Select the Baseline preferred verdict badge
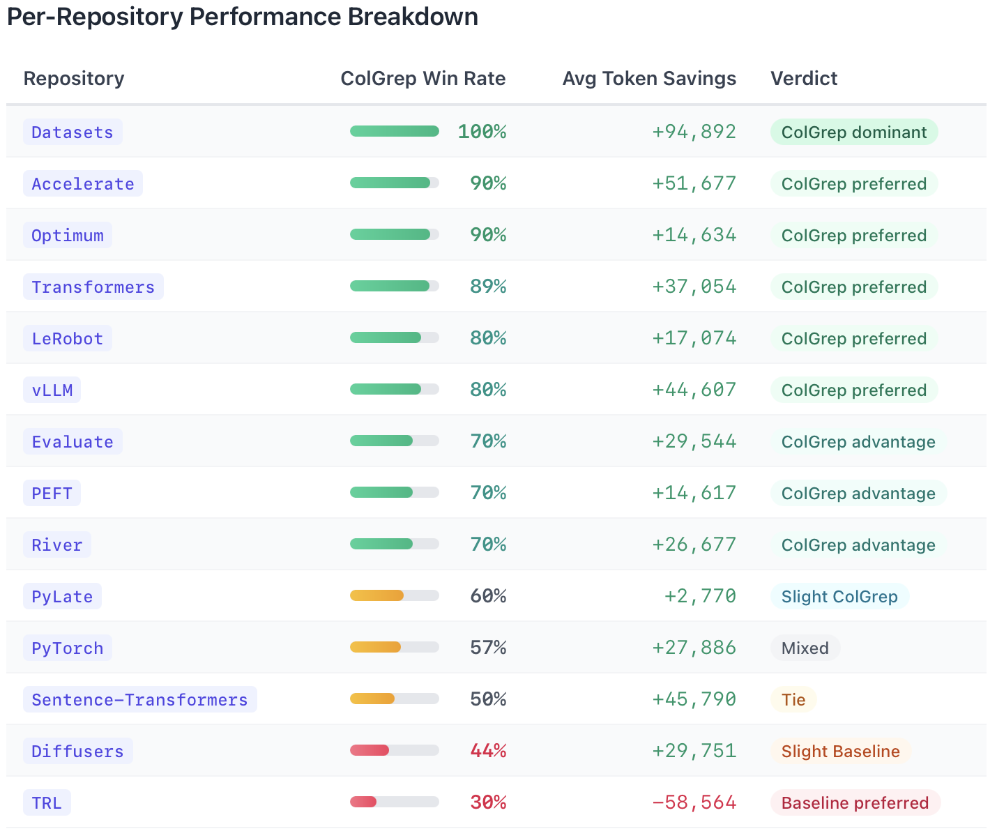Image resolution: width=997 pixels, height=838 pixels. tap(855, 803)
